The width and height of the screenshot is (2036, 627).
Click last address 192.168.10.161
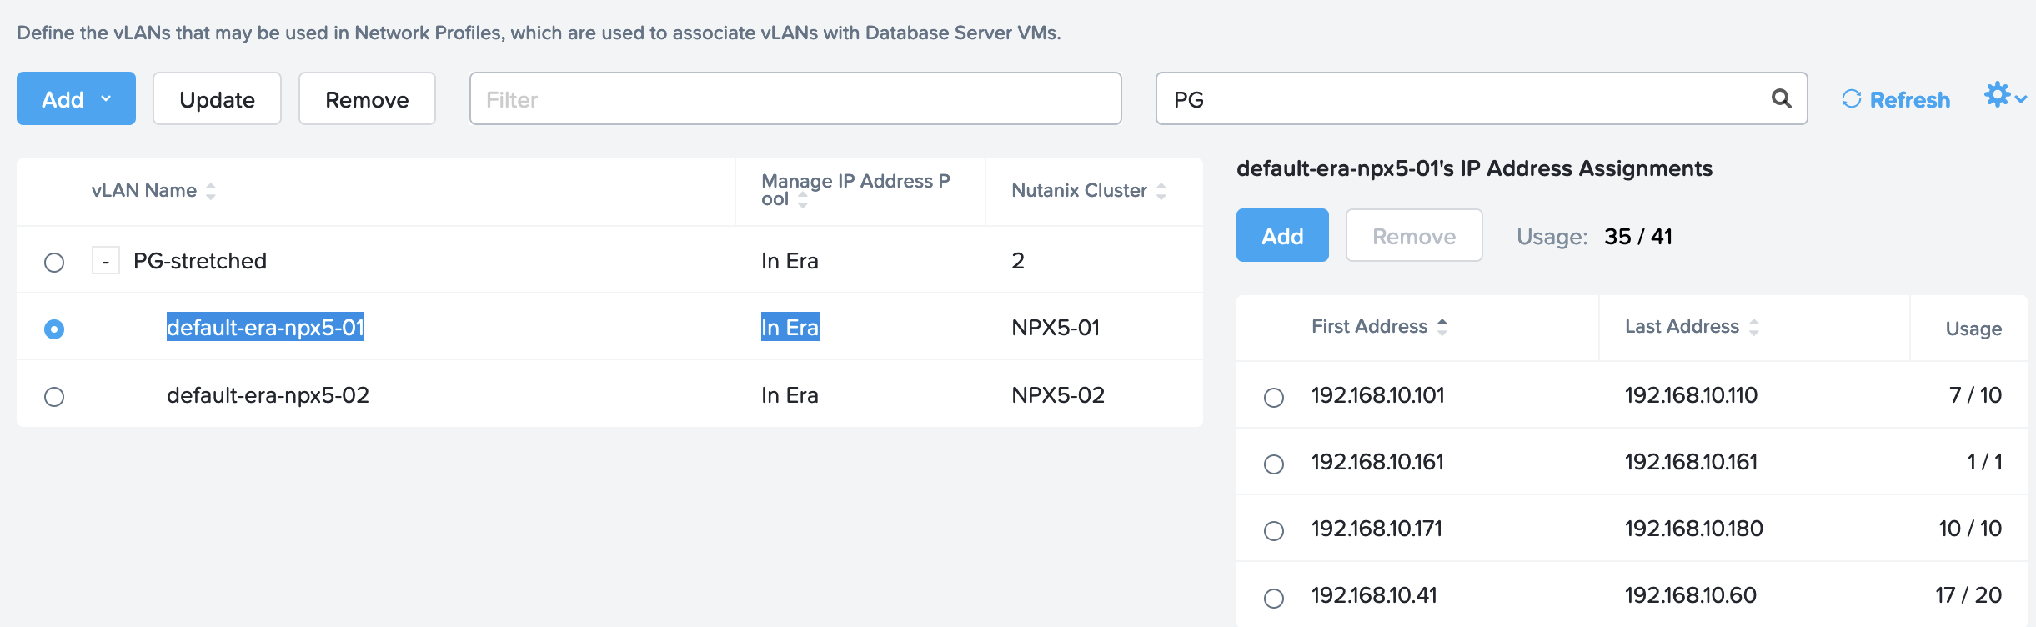(1691, 461)
